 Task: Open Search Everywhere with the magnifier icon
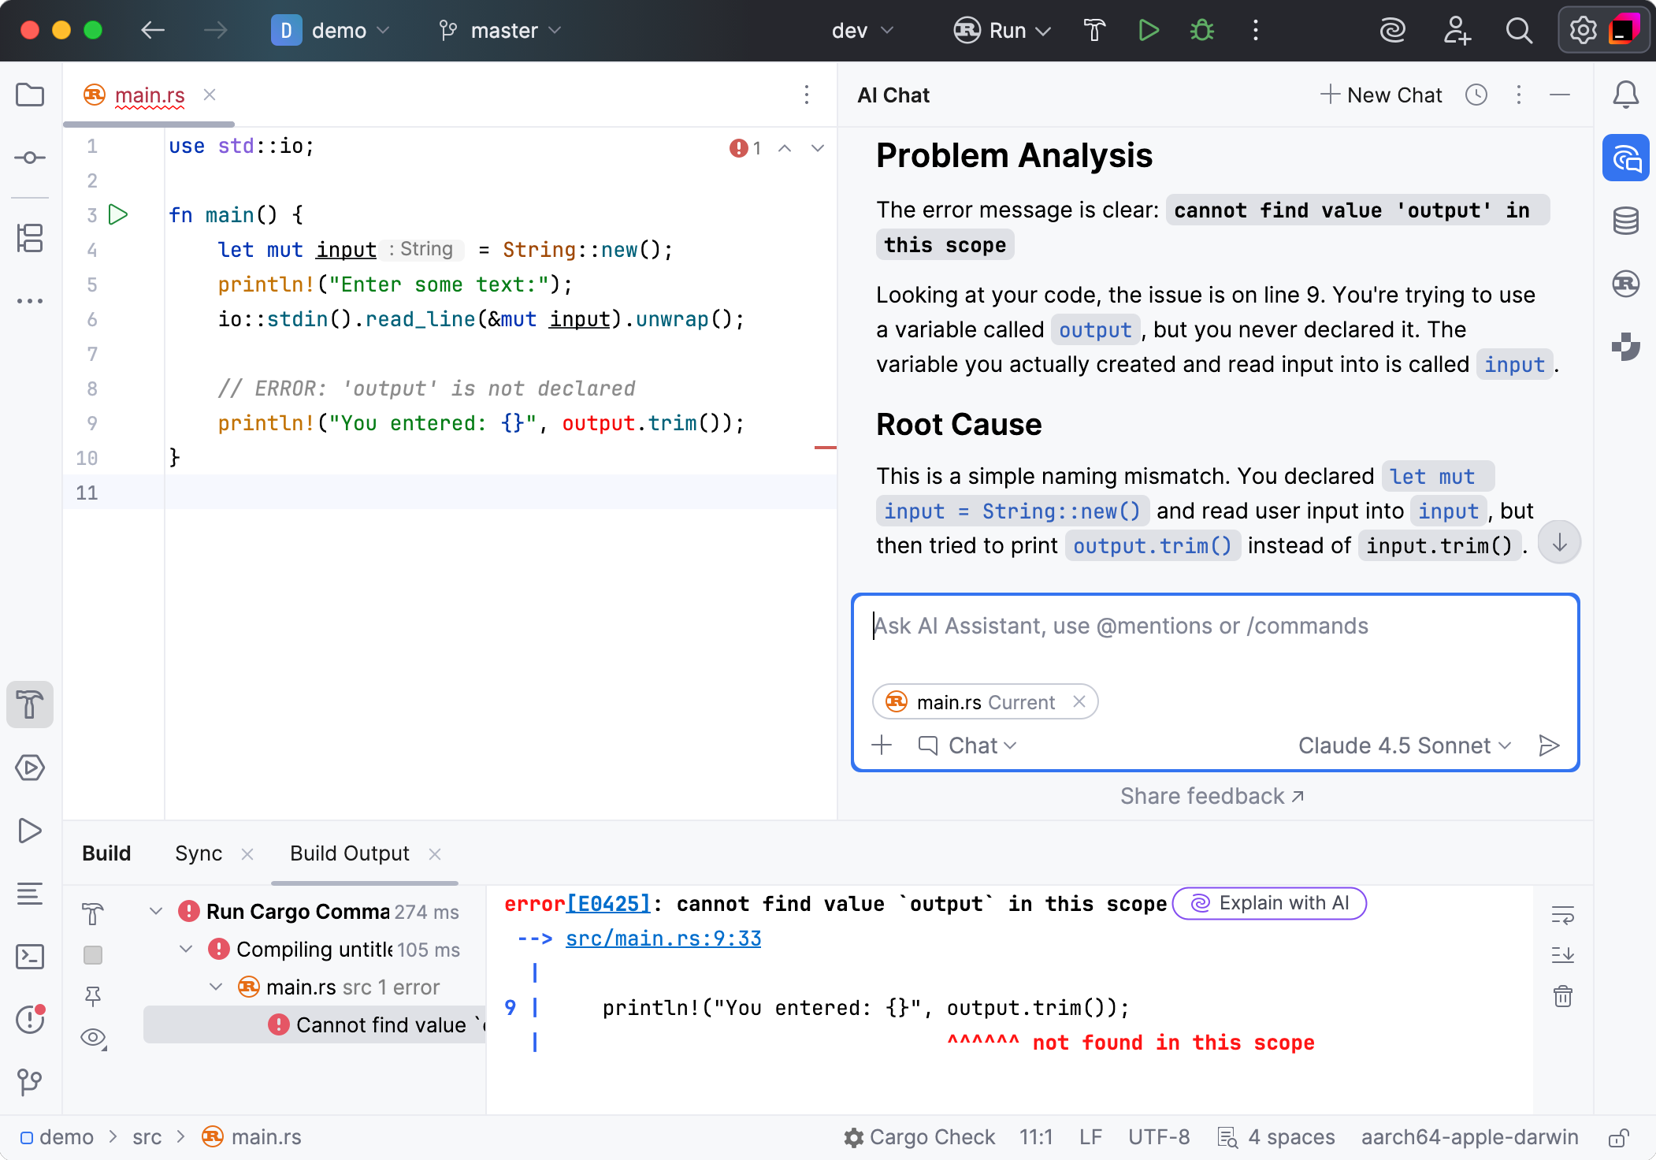[1519, 31]
